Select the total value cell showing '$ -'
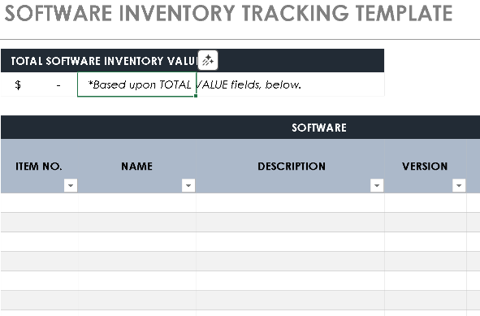Image resolution: width=480 pixels, height=316 pixels. (39, 84)
